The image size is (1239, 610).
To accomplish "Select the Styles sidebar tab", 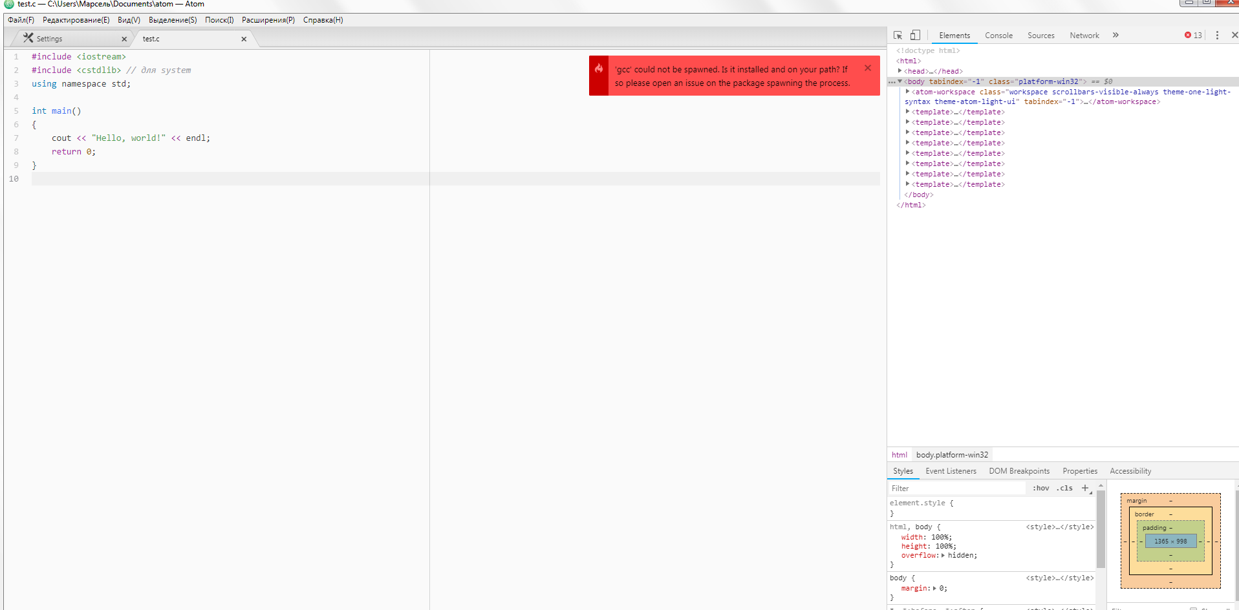I will [903, 471].
